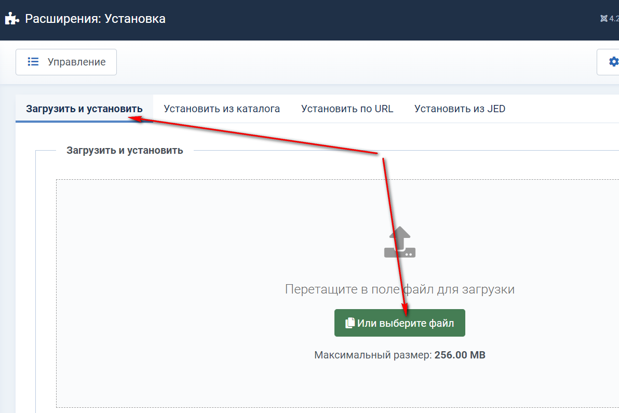Click the 4.2 version number in header
Image resolution: width=619 pixels, height=413 pixels.
point(614,19)
